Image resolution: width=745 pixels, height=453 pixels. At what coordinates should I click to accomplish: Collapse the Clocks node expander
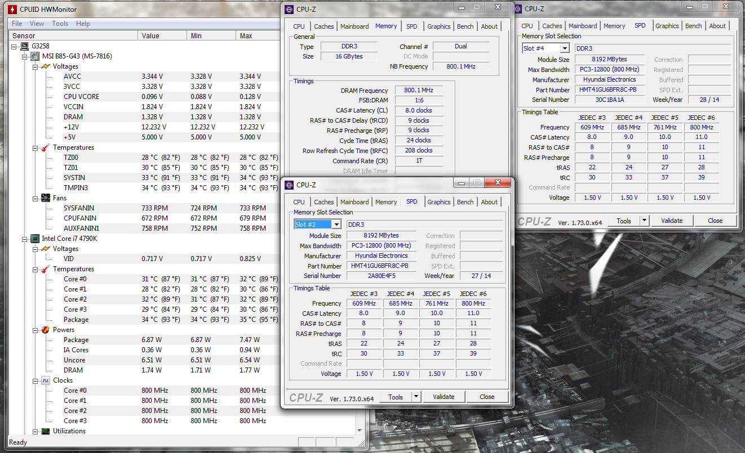[35, 380]
